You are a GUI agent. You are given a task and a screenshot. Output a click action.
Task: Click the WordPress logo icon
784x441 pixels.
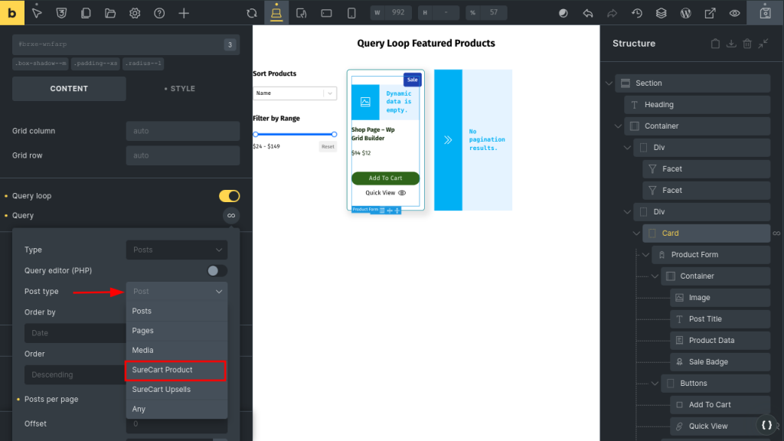686,13
